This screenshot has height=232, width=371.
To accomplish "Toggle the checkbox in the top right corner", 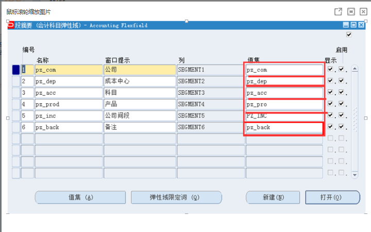I will click(349, 35).
